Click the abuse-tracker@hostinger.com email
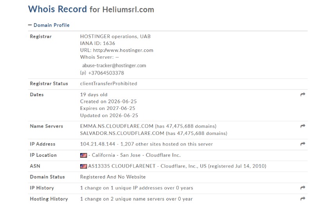Viewport: 313px width, 205px height. pos(114,65)
